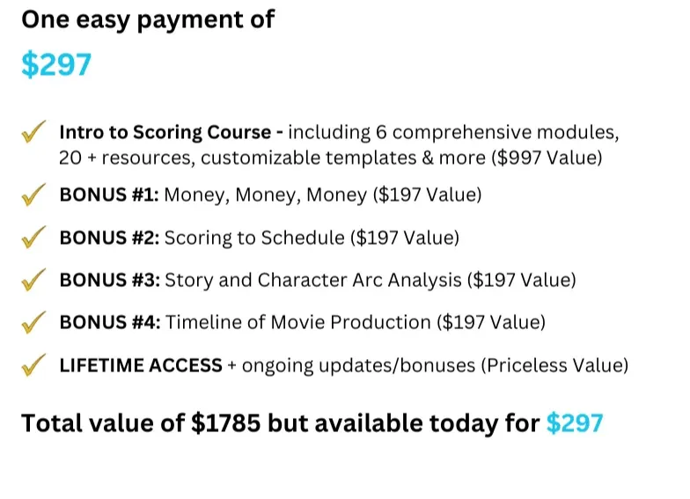Click the 'BONUS #1:' bold label
The width and height of the screenshot is (690, 499).
(x=109, y=194)
